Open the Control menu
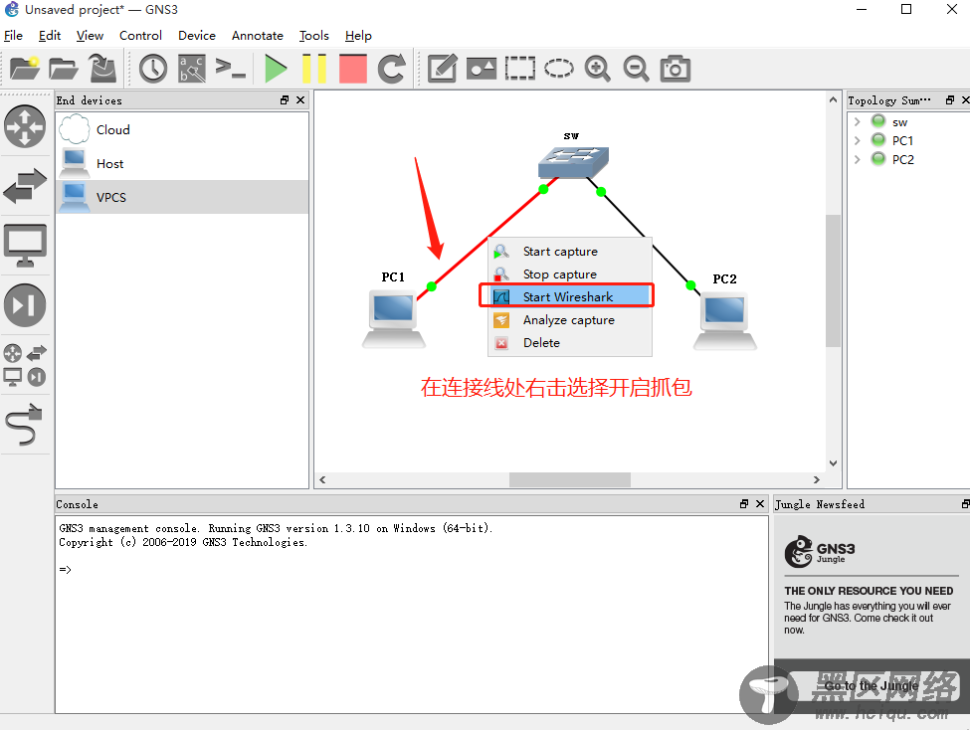970x730 pixels. point(140,35)
